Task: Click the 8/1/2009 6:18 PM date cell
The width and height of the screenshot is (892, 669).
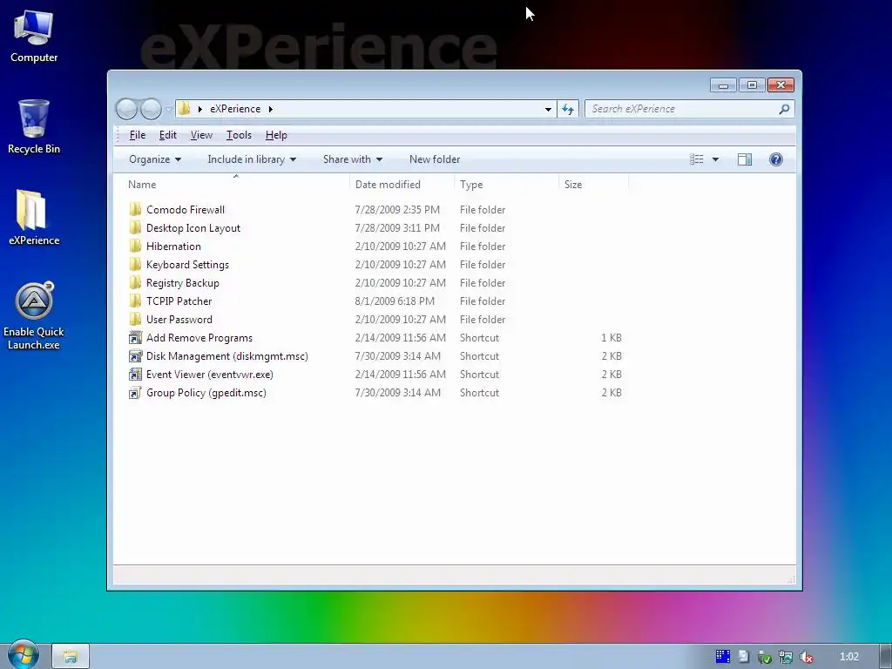Action: click(x=395, y=301)
